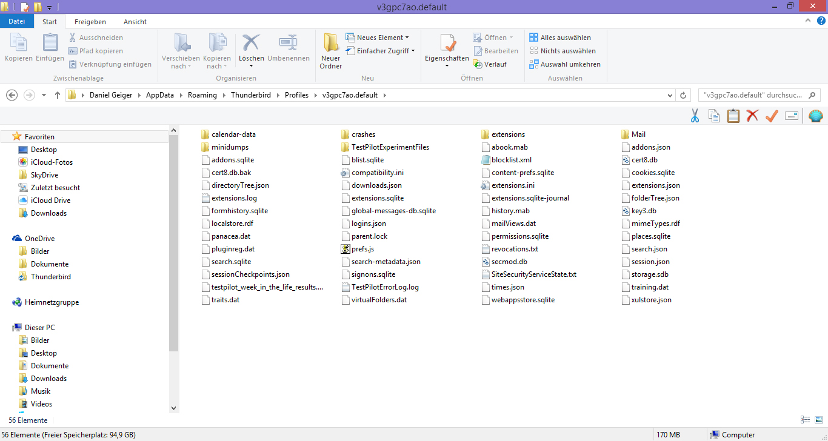Viewport: 828px width, 441px height.
Task: Open the Ansicht ribbon tab
Action: pyautogui.click(x=135, y=22)
